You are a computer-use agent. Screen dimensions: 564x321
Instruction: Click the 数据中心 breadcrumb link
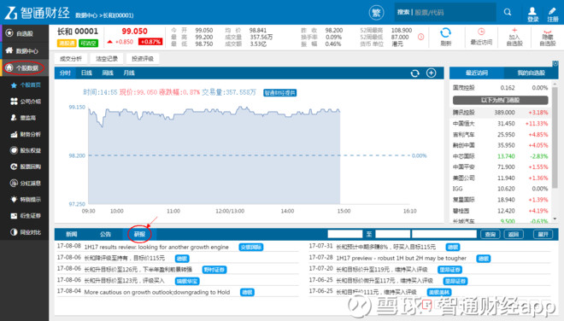pos(86,15)
